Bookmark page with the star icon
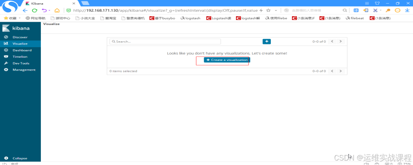The image size is (413, 165). point(268,10)
